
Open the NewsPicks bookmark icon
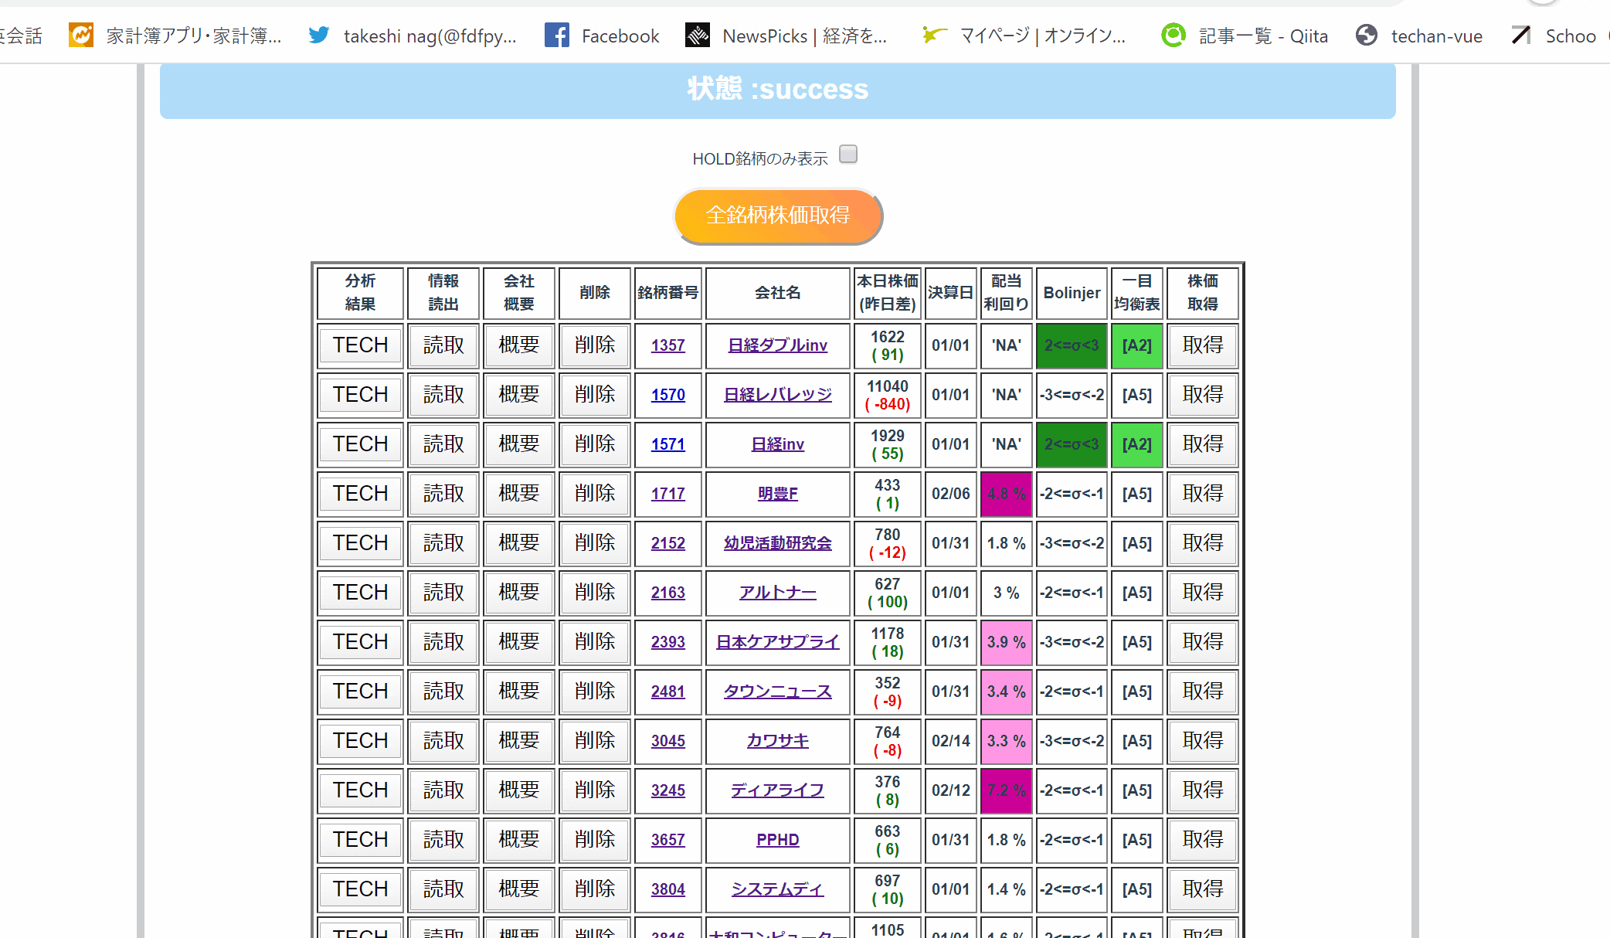pos(697,36)
